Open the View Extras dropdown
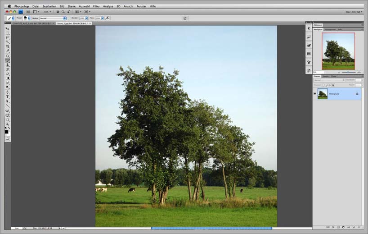 click(x=36, y=12)
